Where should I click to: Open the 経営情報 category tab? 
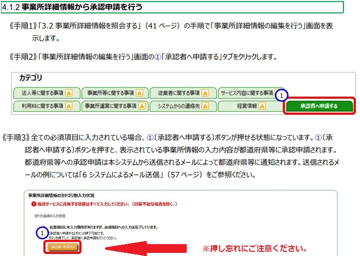[251, 106]
